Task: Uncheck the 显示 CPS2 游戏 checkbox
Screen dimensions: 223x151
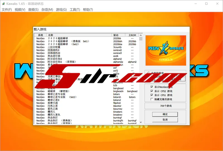Action: coord(152,91)
